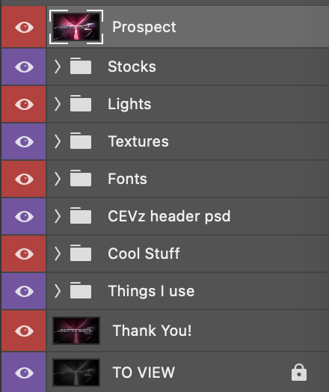Click the Prospect layer thumbnail

point(76,27)
